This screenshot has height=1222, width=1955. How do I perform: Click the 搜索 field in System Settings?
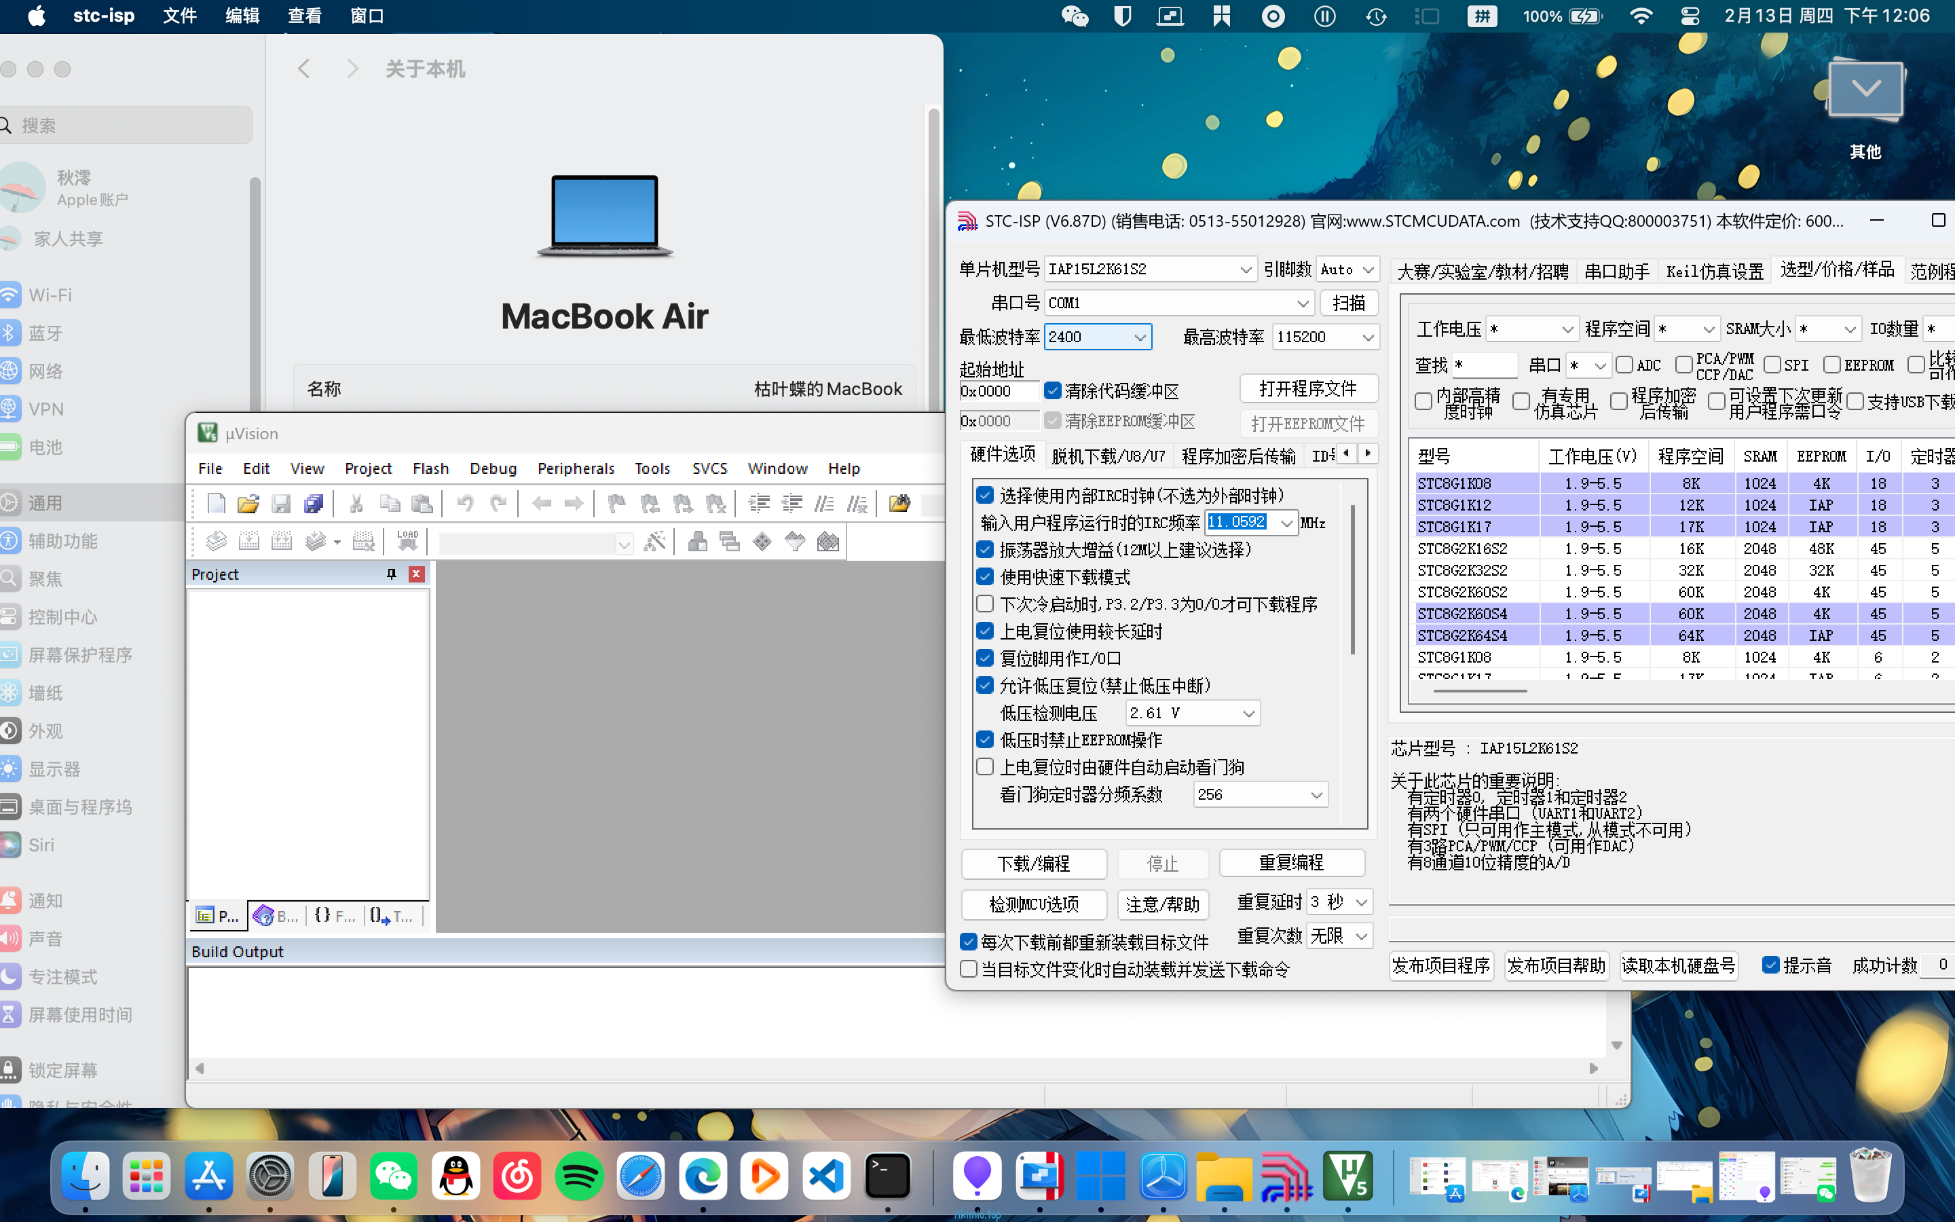click(126, 126)
